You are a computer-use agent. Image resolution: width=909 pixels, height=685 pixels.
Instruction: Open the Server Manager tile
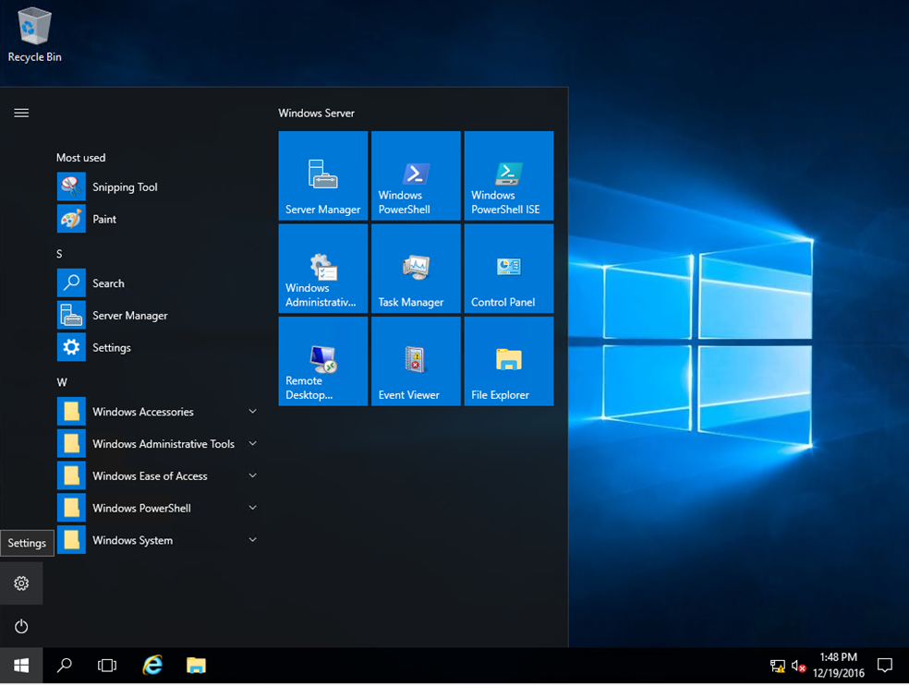coord(322,175)
